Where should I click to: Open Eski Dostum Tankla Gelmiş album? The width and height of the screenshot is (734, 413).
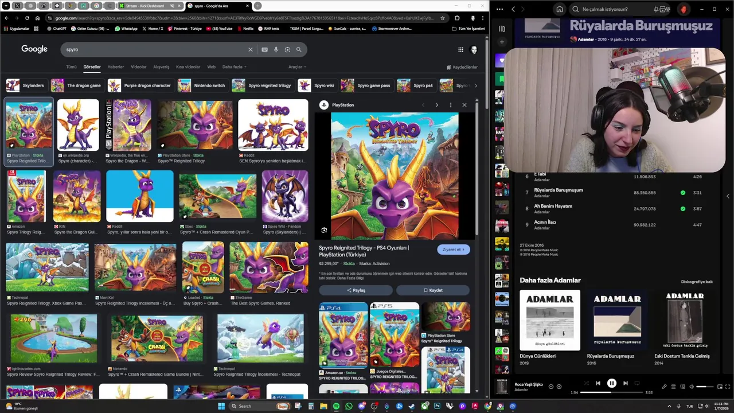(685, 320)
